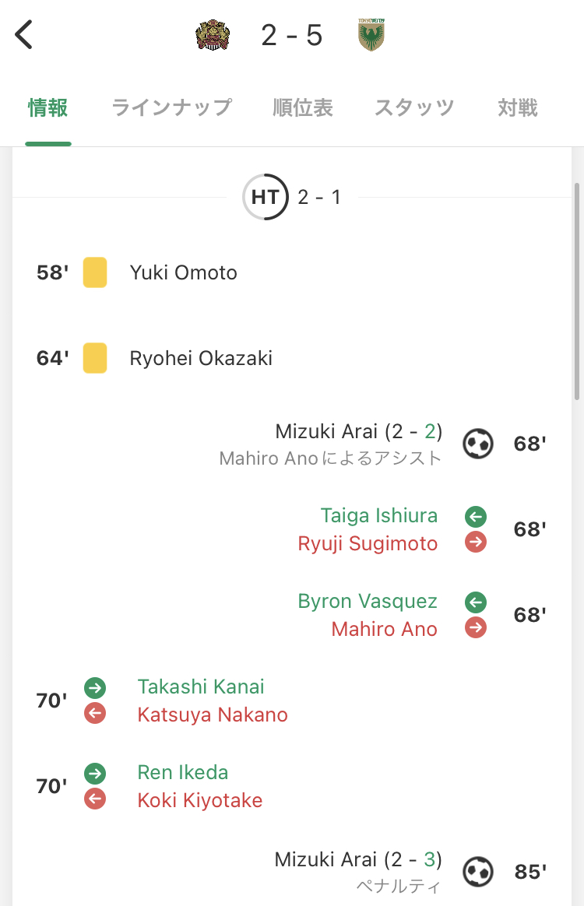Tap the goal ball icon at 68'
This screenshot has height=906, width=584.
pos(478,444)
